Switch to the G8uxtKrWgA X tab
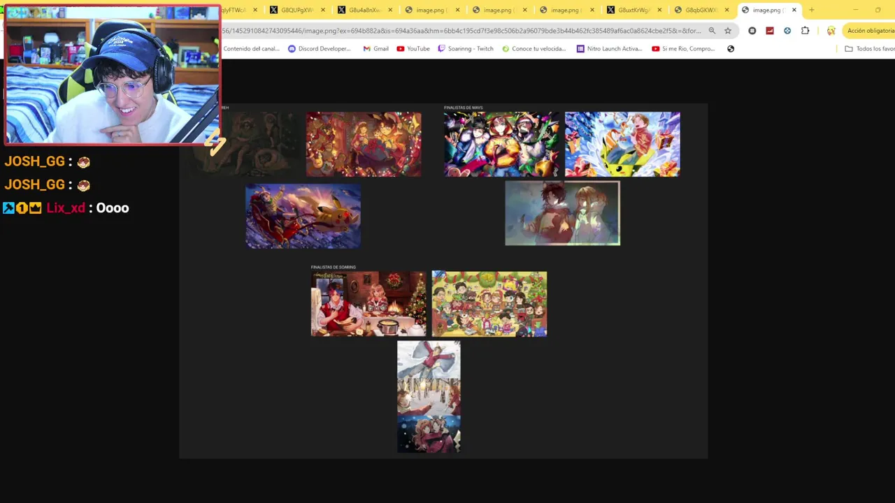Screen dimensions: 895x503 click(x=633, y=10)
